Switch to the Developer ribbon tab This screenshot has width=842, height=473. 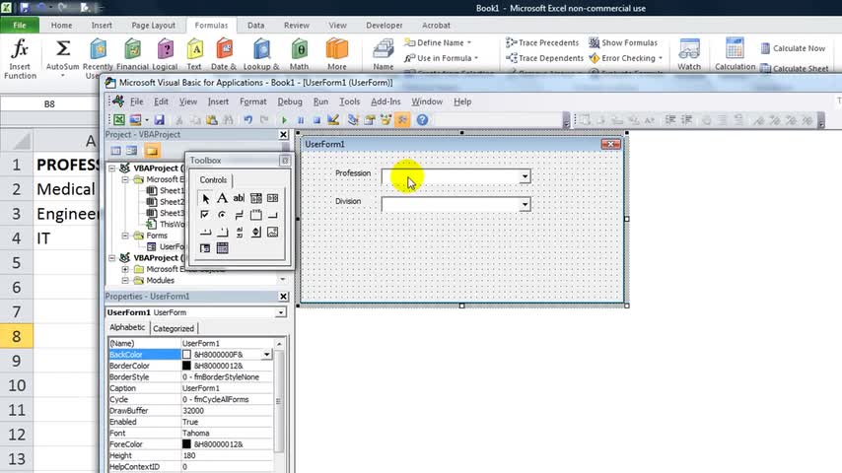384,26
